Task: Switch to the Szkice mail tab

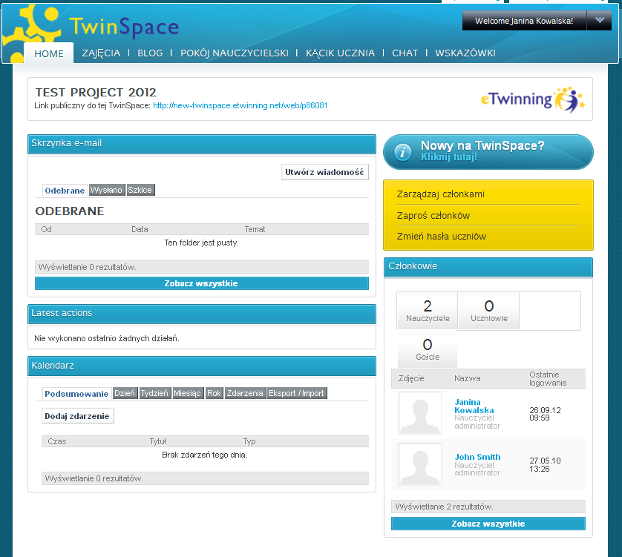Action: tap(140, 190)
